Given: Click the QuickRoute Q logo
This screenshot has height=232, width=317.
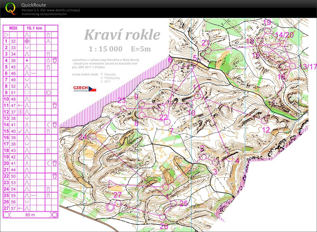Looking at the screenshot, I should pos(10,9).
